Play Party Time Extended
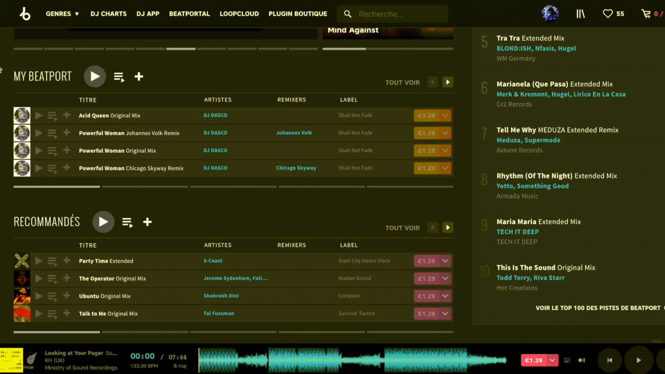Screen dimensions: 665x374 (39, 261)
